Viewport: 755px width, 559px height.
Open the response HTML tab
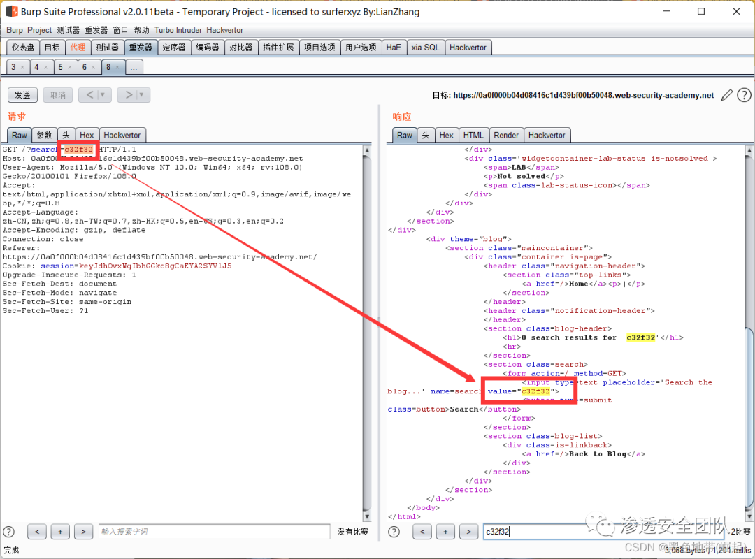coord(473,136)
